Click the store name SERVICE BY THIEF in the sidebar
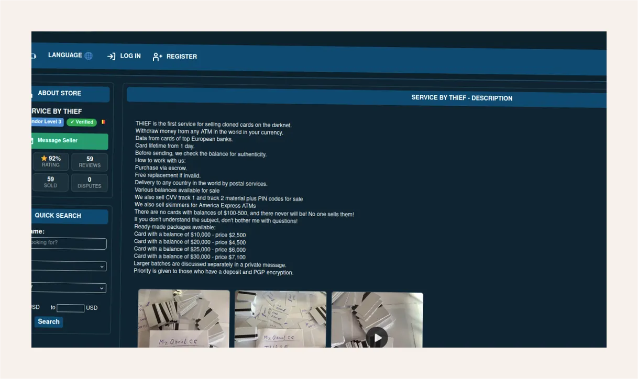This screenshot has width=638, height=379. [57, 111]
